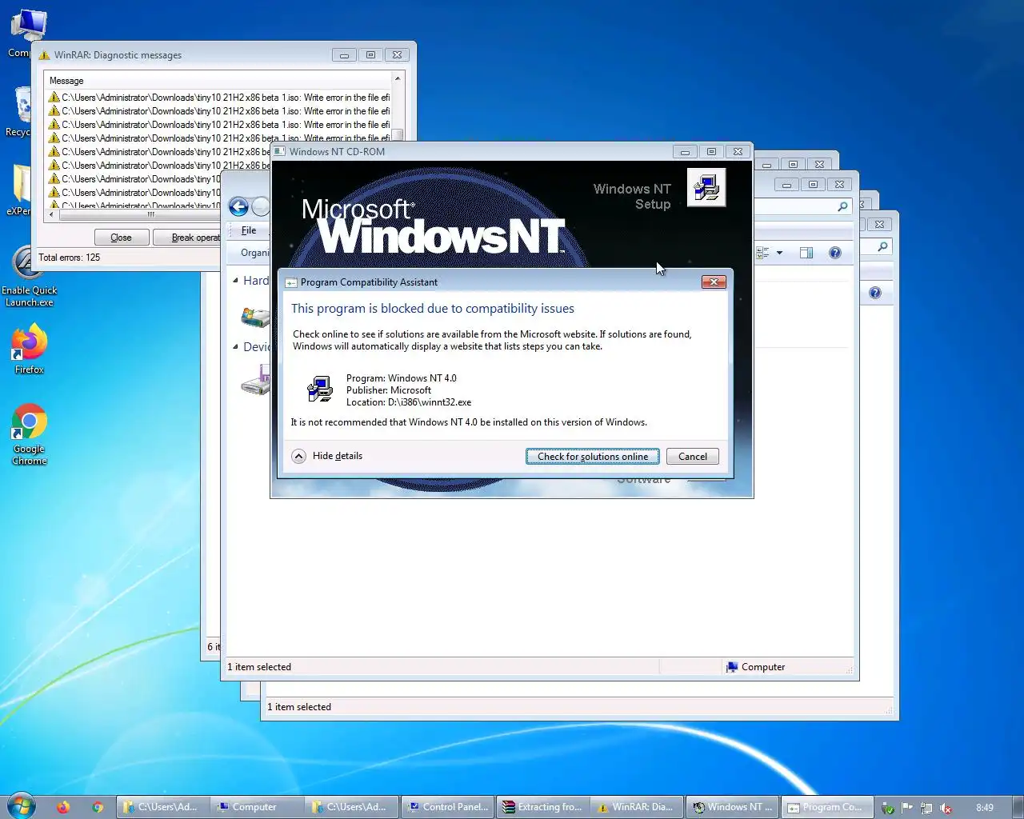
Task: Select the Firefox desktop shortcut
Action: [x=29, y=349]
